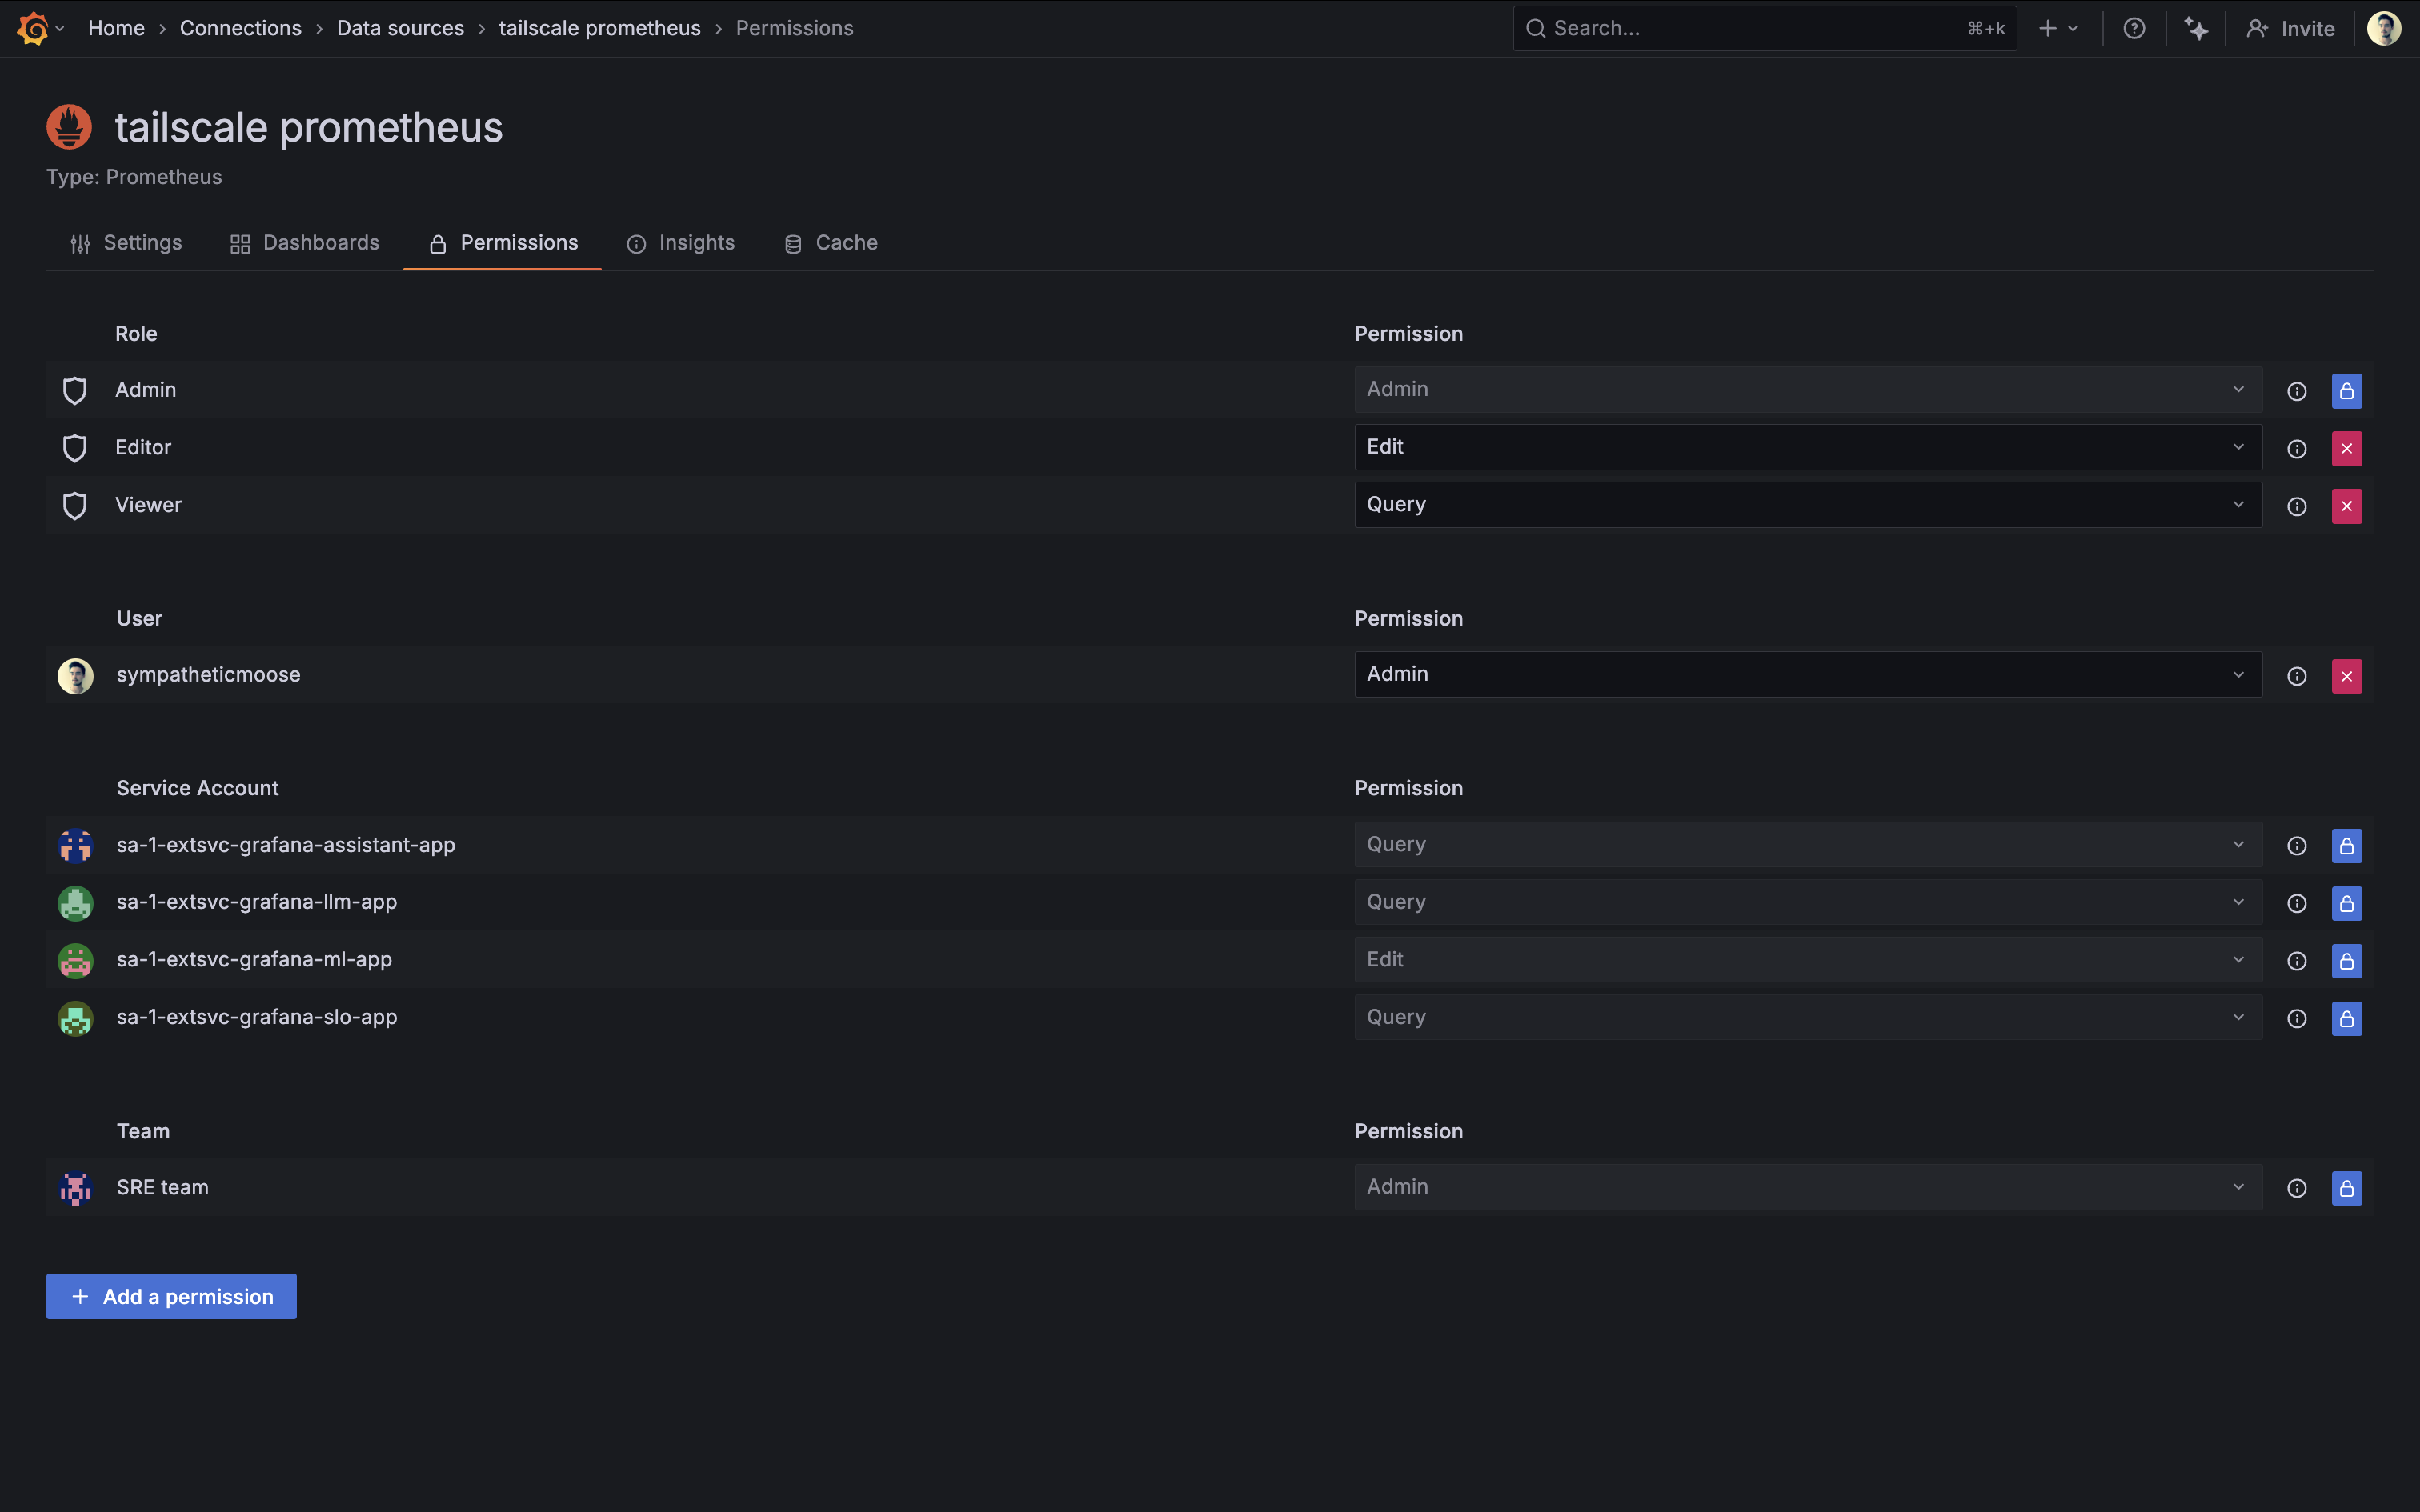Open the plus new-item dropdown in header

[x=2058, y=28]
